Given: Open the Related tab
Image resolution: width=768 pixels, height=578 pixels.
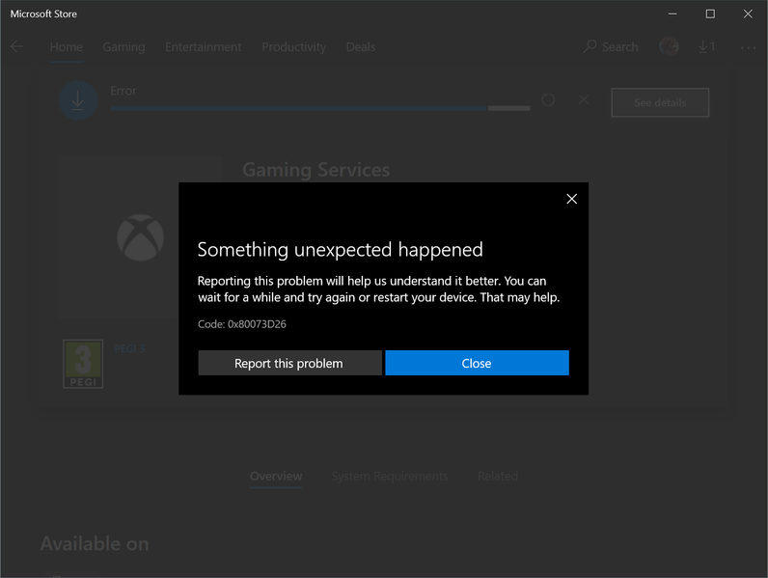Looking at the screenshot, I should 497,476.
